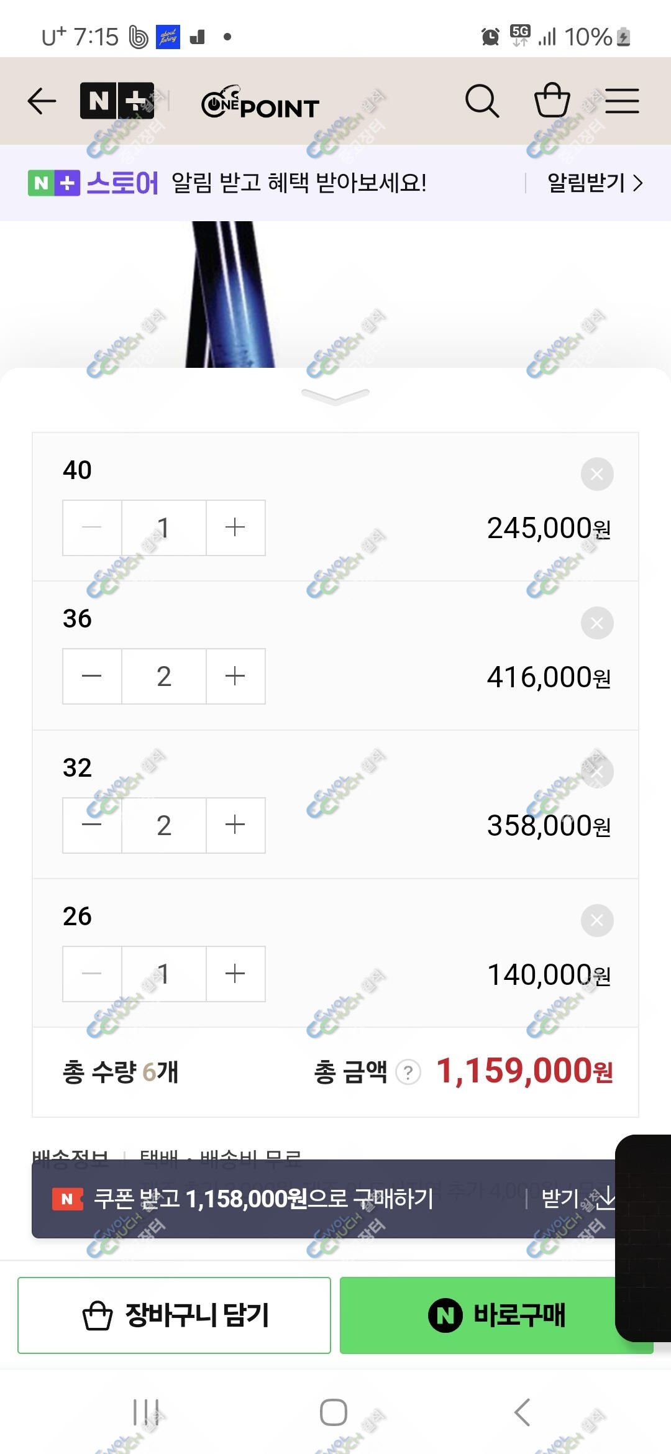Remove the option 26 item
Viewport: 671px width, 1454px height.
click(x=597, y=920)
